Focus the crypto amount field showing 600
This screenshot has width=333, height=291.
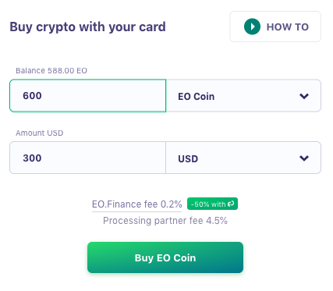tap(87, 96)
